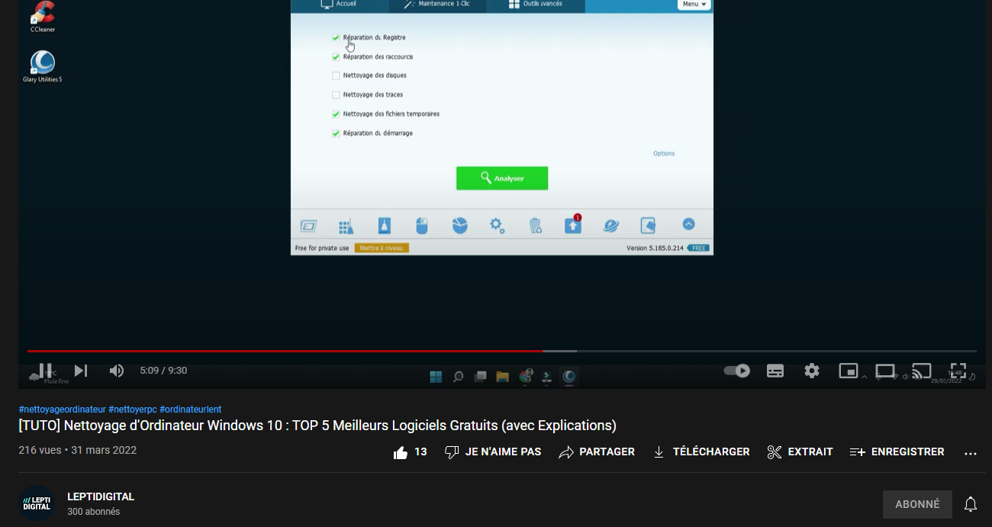Check Nettoyage des disques in video
992x527 pixels.
(336, 76)
